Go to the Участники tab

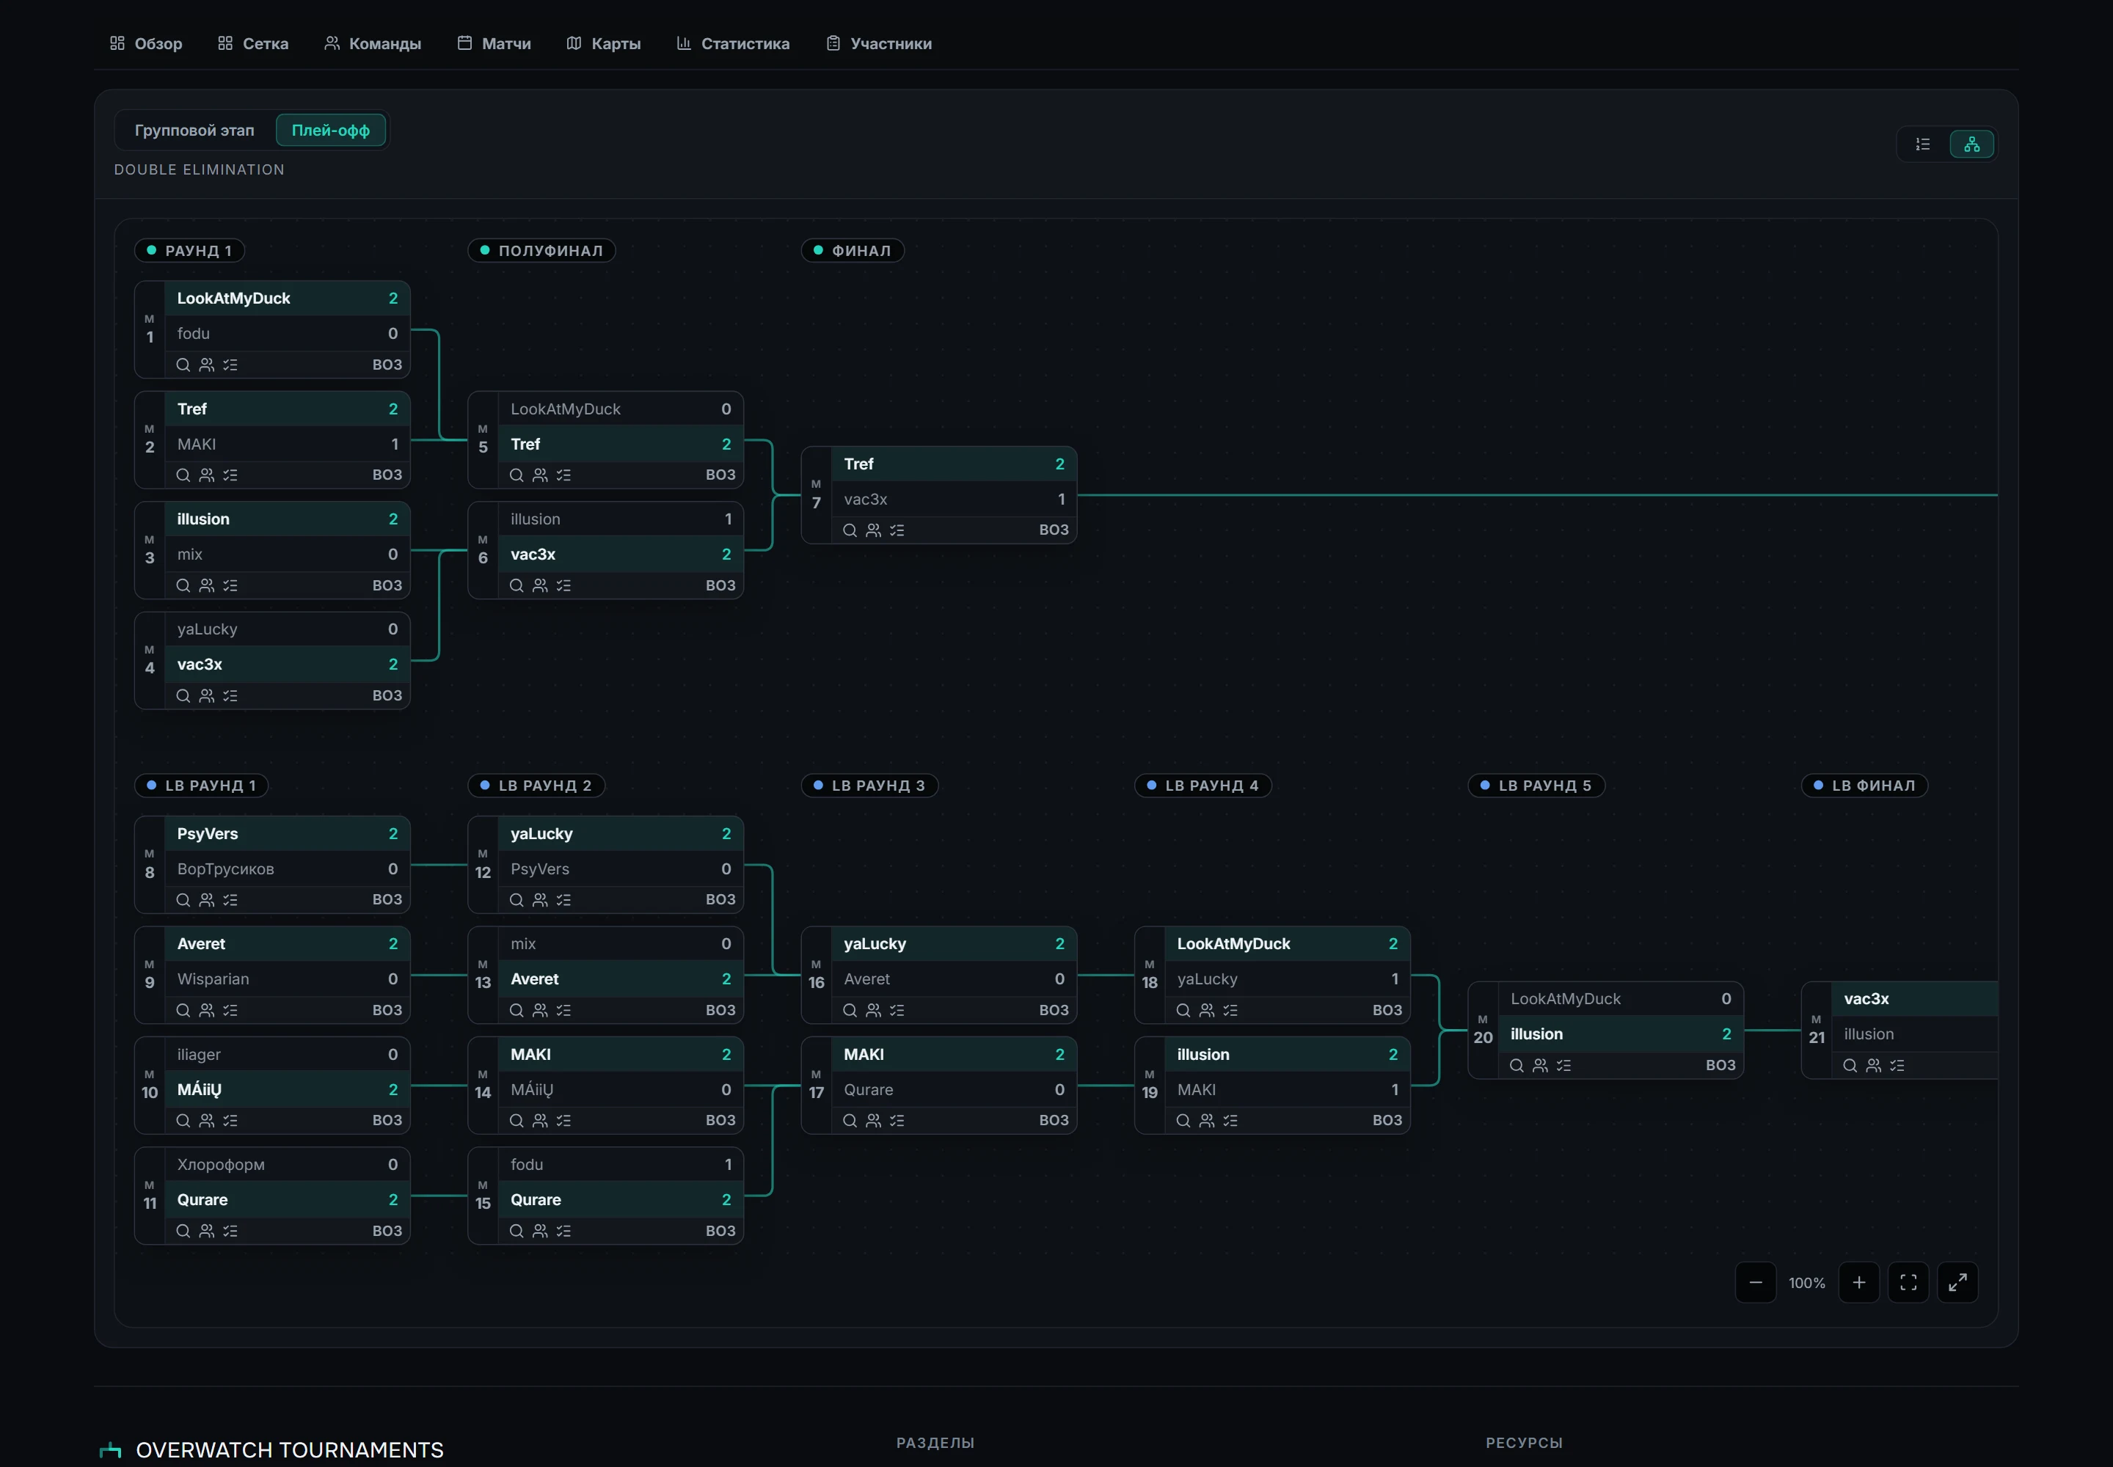click(879, 43)
